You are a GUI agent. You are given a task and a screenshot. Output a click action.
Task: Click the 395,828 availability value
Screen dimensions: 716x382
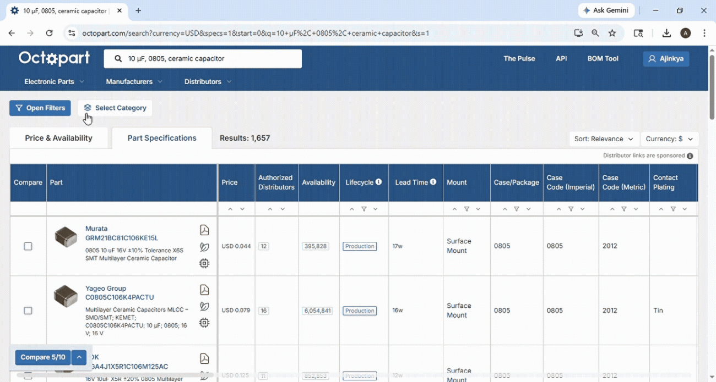click(316, 247)
